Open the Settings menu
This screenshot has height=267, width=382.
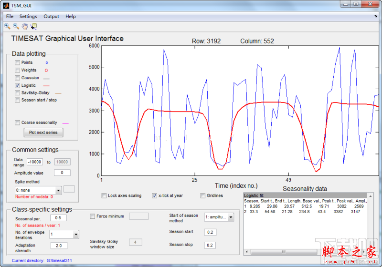click(28, 16)
